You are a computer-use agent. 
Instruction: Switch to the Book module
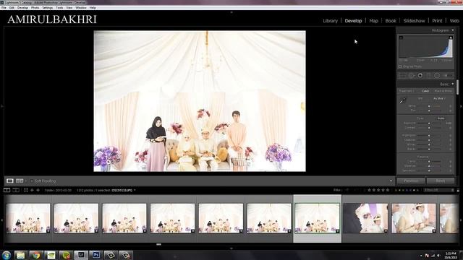tap(391, 21)
